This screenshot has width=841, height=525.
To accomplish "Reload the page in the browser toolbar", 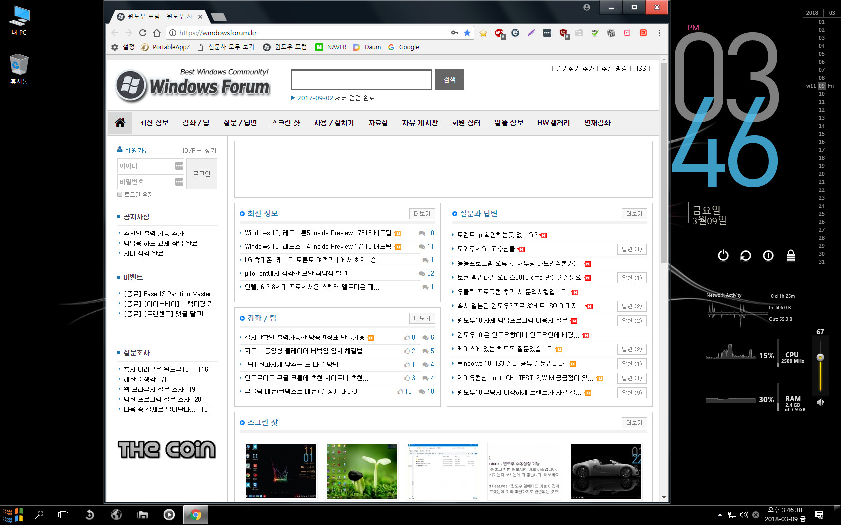I will [x=143, y=33].
